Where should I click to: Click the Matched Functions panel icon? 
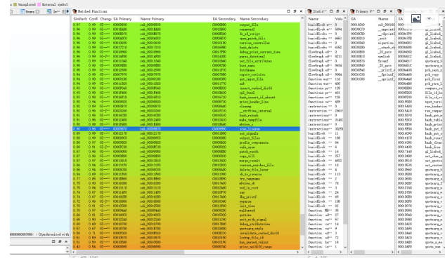pyautogui.click(x=75, y=11)
